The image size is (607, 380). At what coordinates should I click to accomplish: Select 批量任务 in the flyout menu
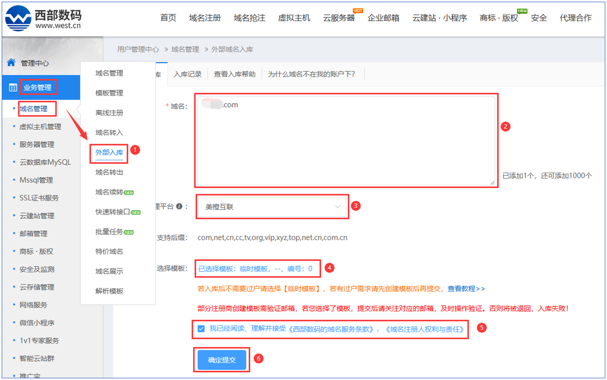(x=109, y=231)
